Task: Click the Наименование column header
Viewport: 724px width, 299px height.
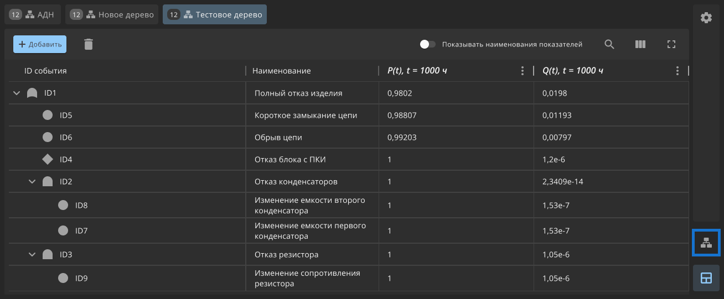Action: (282, 71)
